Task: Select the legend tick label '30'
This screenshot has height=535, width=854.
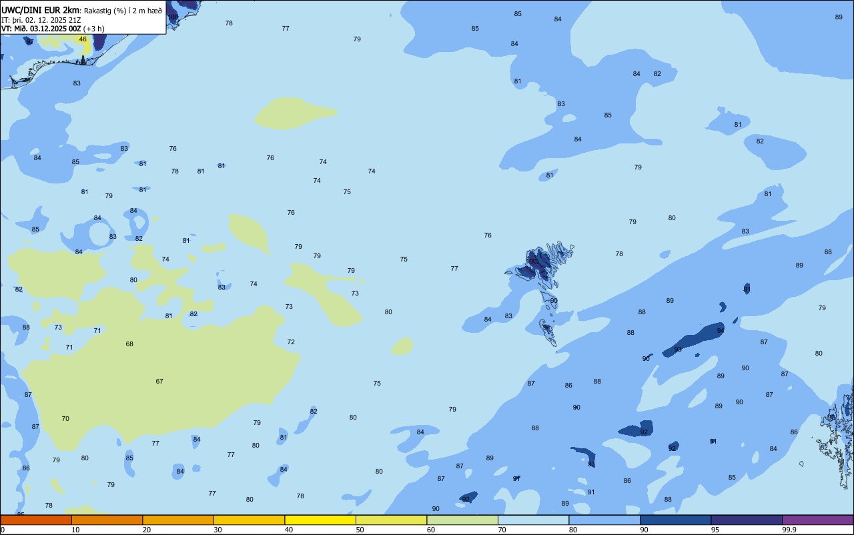Action: click(218, 530)
